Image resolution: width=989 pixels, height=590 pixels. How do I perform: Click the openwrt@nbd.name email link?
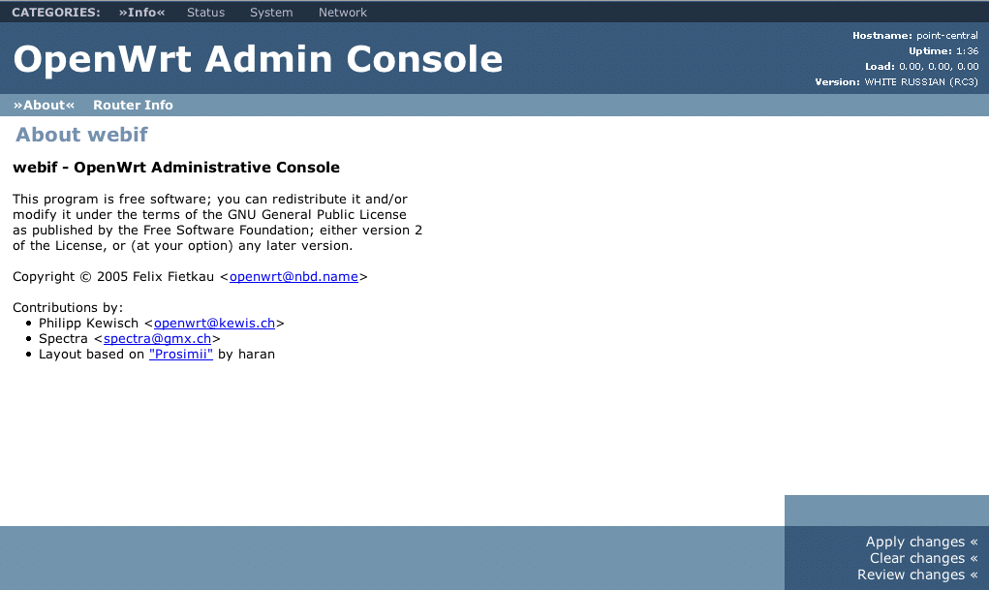(294, 277)
